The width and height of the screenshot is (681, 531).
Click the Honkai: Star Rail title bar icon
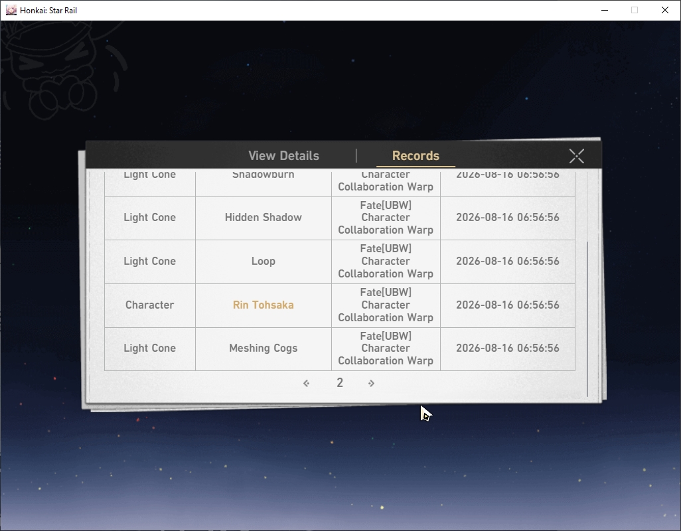click(x=11, y=10)
